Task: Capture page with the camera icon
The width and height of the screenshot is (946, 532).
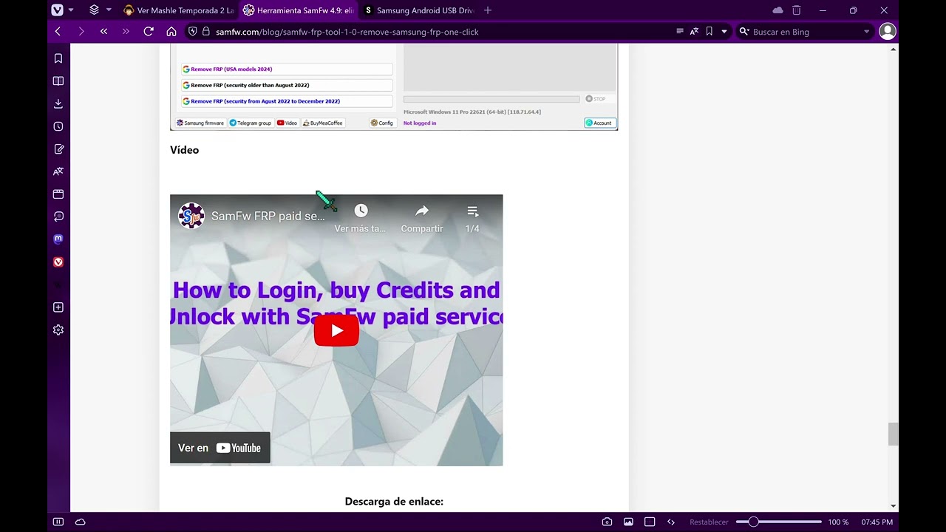Action: click(607, 522)
